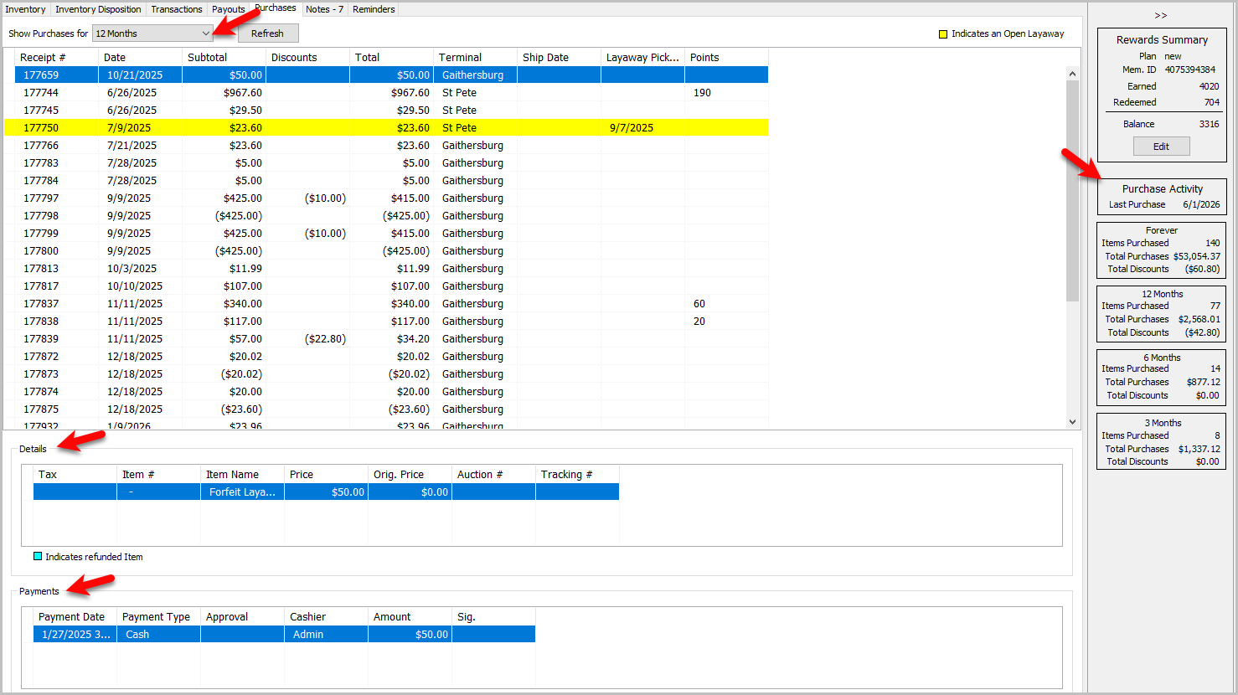Click the Mem. ID 4075394384 value

pos(1189,69)
